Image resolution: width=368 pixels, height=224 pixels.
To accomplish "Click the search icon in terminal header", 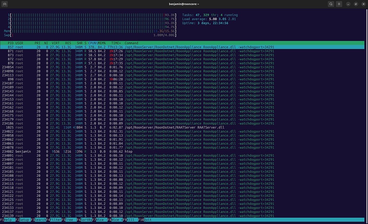I will [331, 4].
